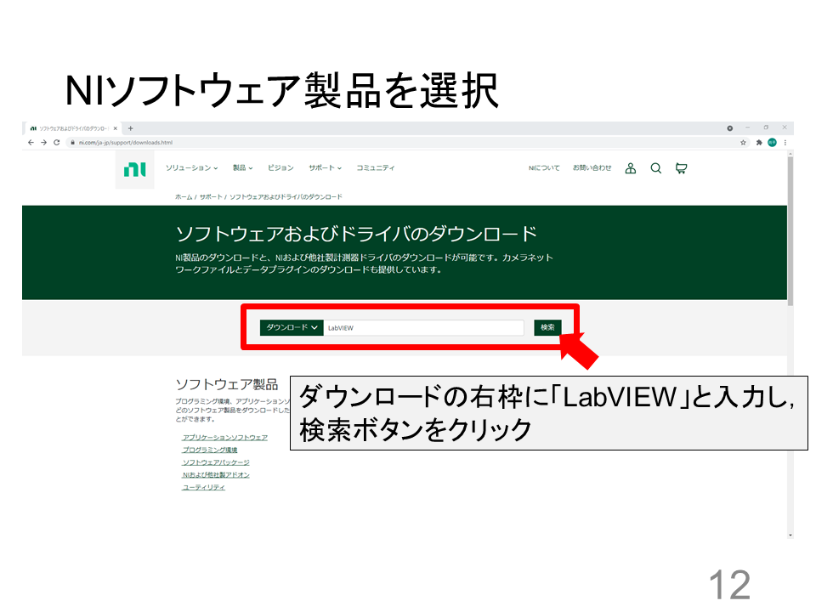Expand the ソリューション menu
Image resolution: width=816 pixels, height=612 pixels.
tap(191, 168)
